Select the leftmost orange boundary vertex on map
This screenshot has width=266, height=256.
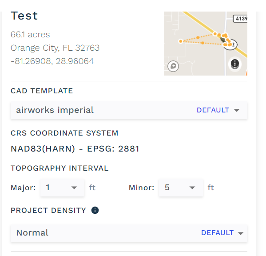click(181, 41)
